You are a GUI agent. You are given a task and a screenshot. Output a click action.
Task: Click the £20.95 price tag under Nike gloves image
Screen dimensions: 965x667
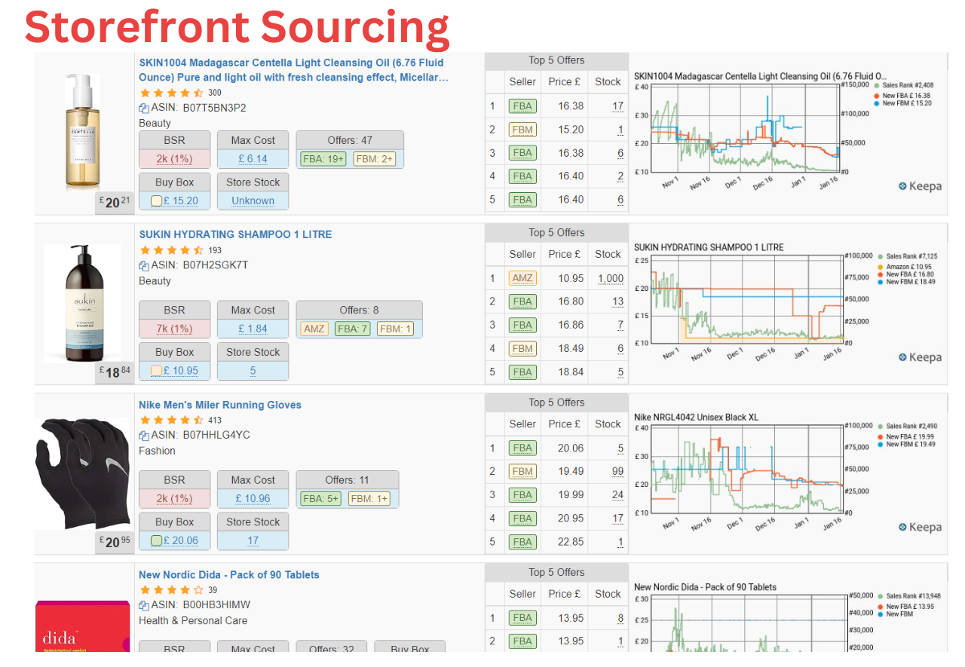click(x=115, y=541)
